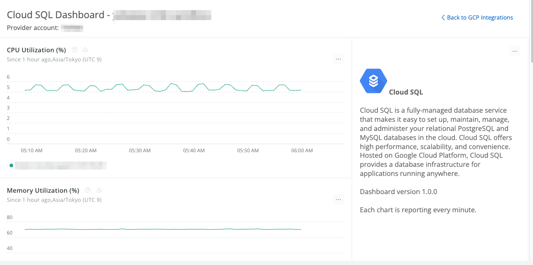Open the Memory Utilization help tooltip icon

87,190
